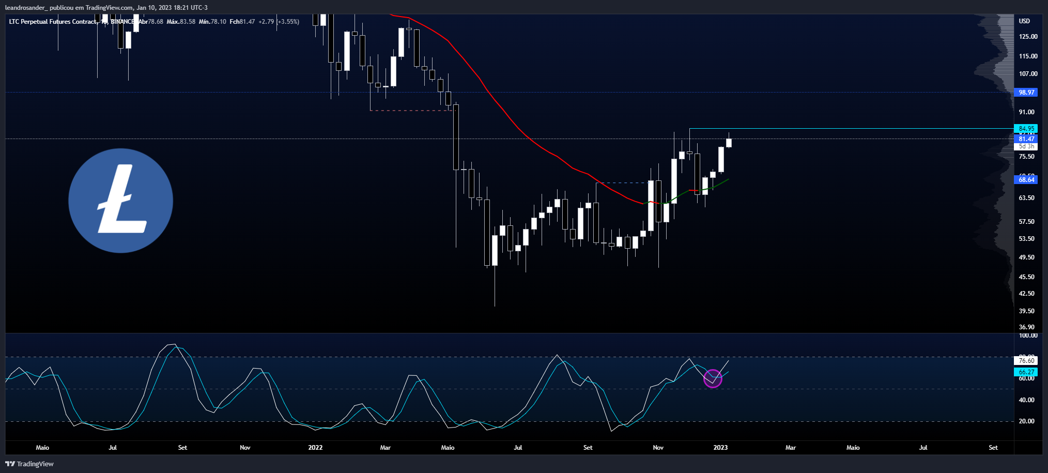Click the 68.64 moving average price label
The width and height of the screenshot is (1048, 473).
1026,180
